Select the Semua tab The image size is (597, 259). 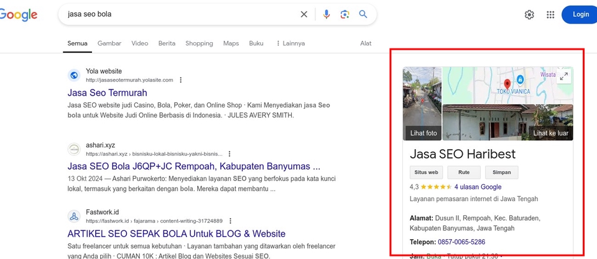click(x=77, y=43)
